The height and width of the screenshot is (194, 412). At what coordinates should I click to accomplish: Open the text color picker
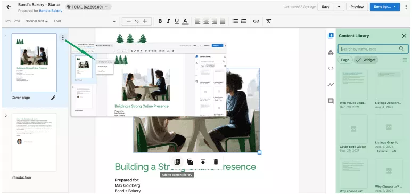tap(185, 21)
